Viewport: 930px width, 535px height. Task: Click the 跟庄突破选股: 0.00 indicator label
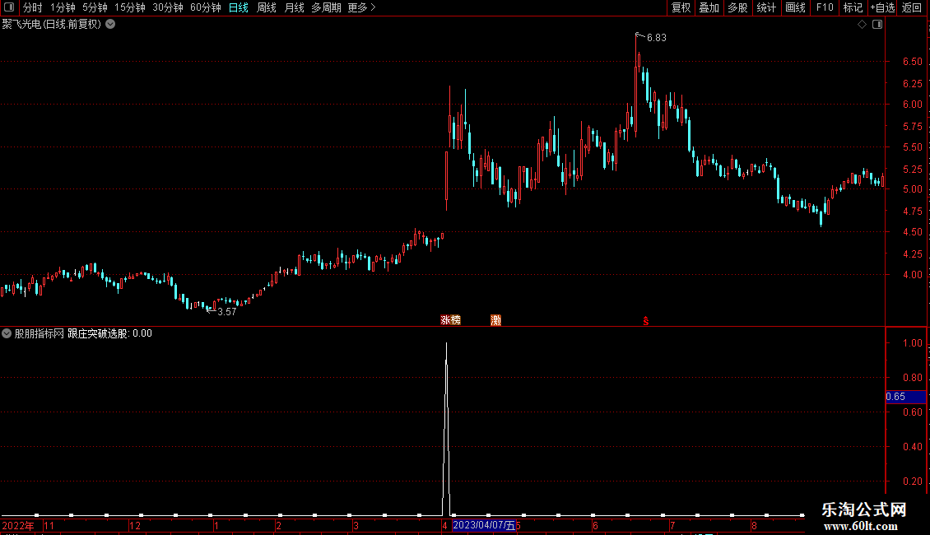pos(109,333)
